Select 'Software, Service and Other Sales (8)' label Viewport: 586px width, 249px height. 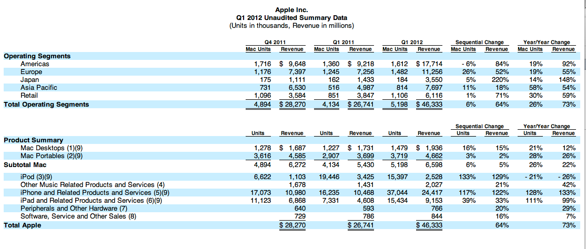point(78,216)
